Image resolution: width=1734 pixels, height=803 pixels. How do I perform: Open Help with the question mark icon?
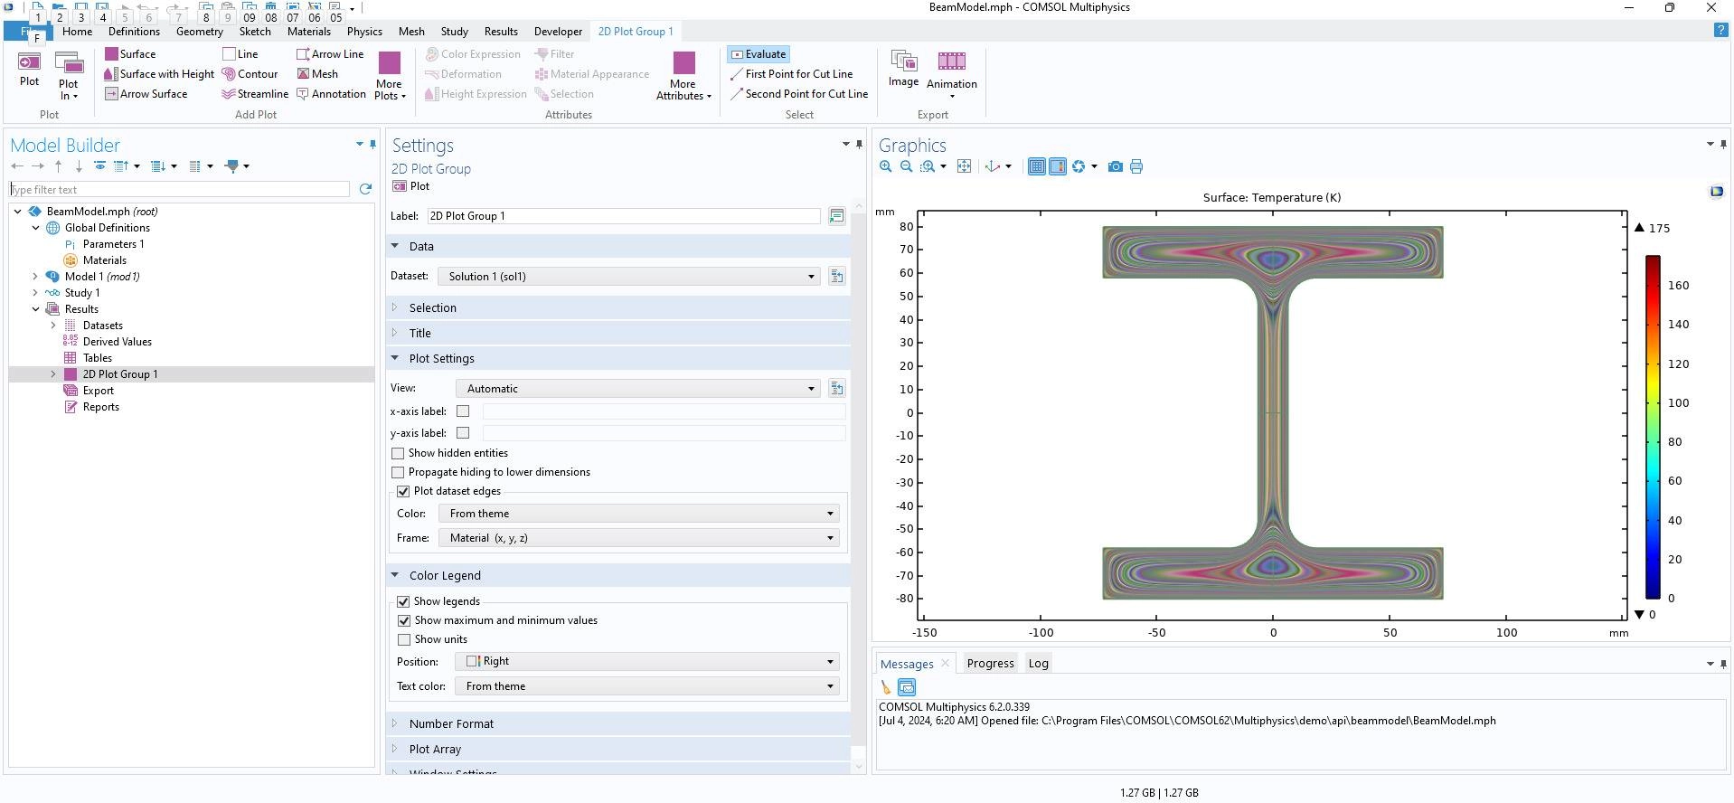(1720, 31)
